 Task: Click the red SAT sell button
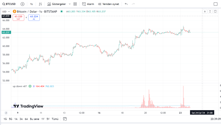tap(19, 18)
